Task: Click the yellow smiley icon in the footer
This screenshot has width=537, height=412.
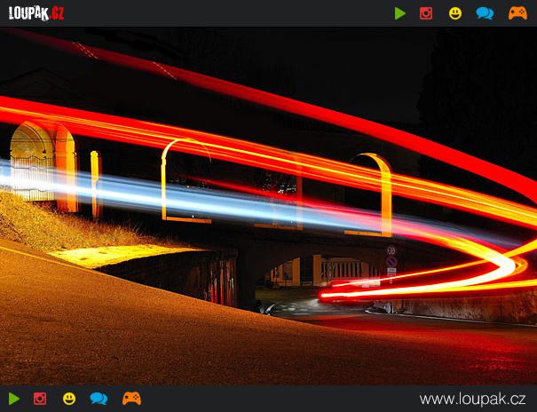Action: tap(69, 399)
